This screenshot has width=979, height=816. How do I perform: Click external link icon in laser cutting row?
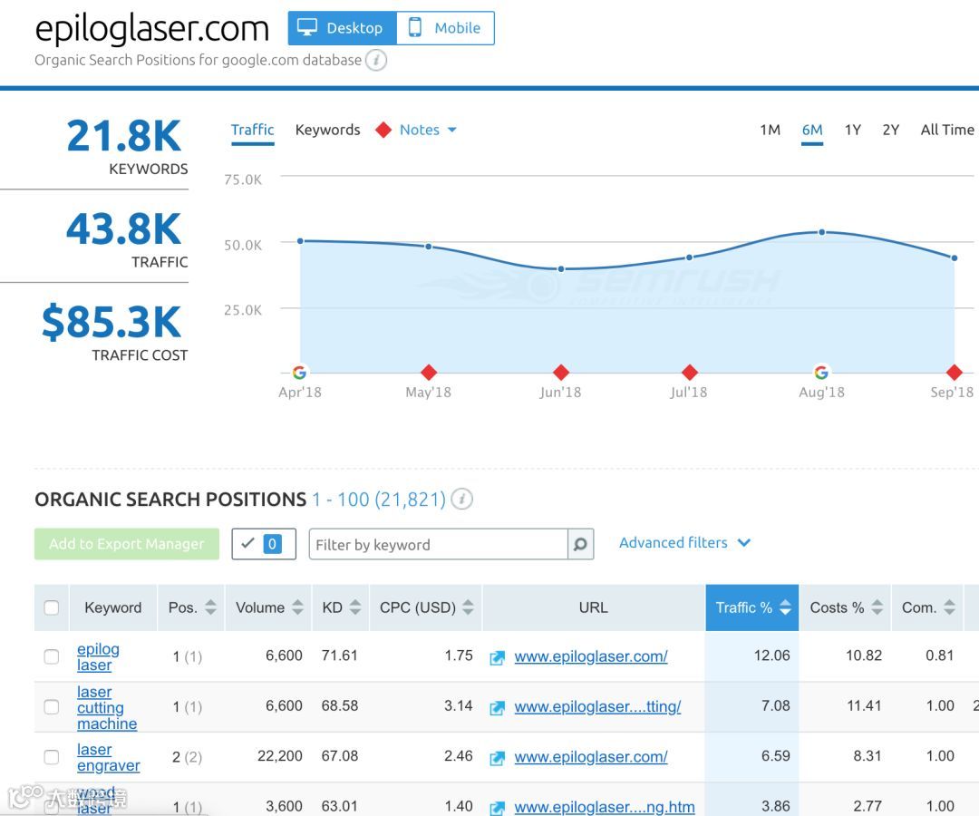(x=498, y=708)
